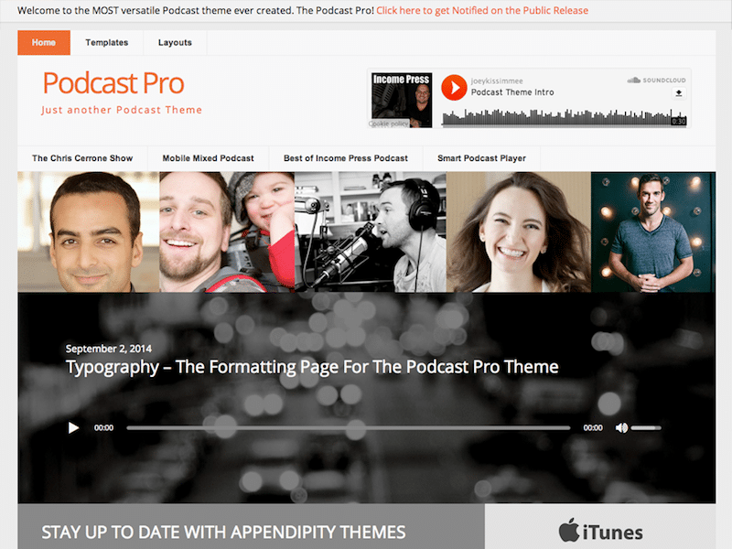732x549 pixels.
Task: Open the Smart Podcast Player page
Action: click(x=482, y=158)
